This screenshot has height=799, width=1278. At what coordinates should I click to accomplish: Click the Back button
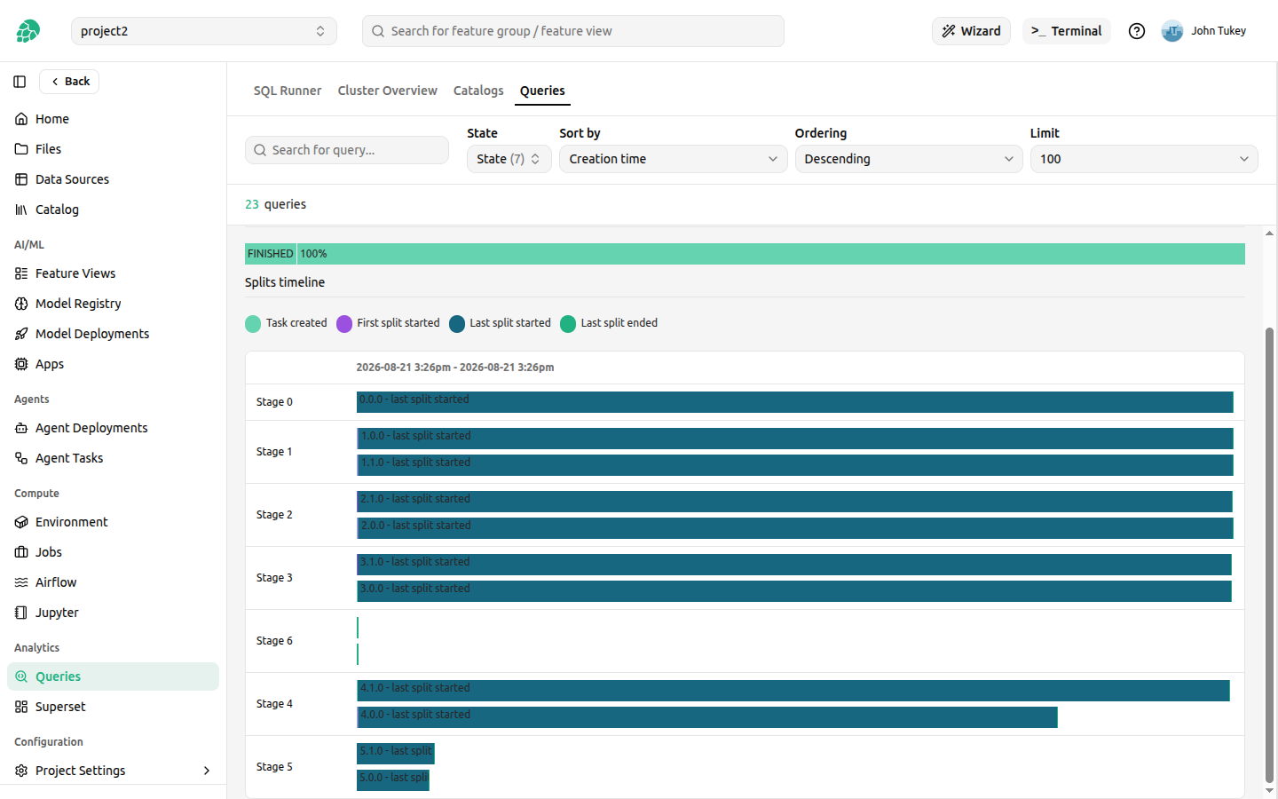(x=69, y=82)
